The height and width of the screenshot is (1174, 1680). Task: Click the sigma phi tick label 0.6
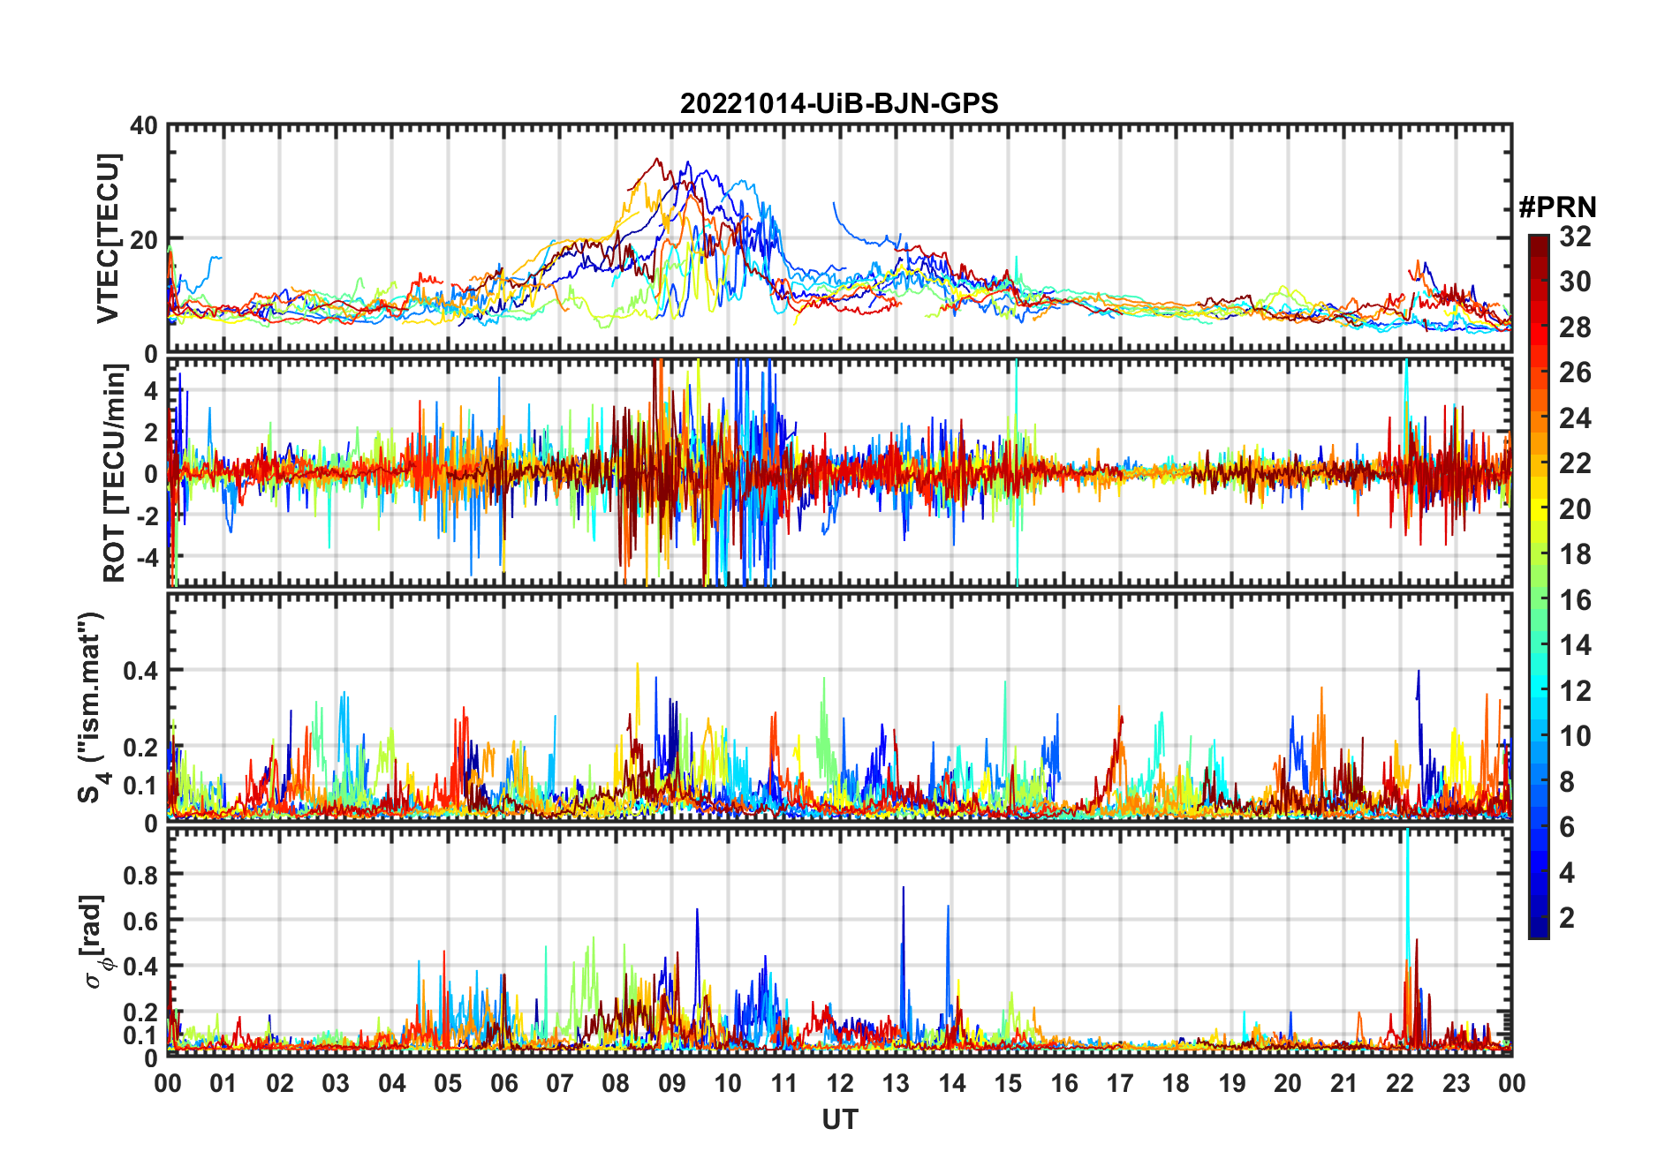pyautogui.click(x=140, y=921)
